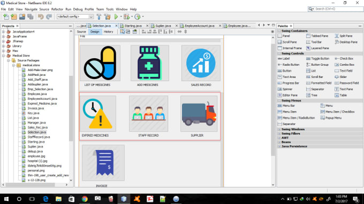The height and width of the screenshot is (204, 364).
Task: Select the Supplier truck image
Action: click(199, 114)
